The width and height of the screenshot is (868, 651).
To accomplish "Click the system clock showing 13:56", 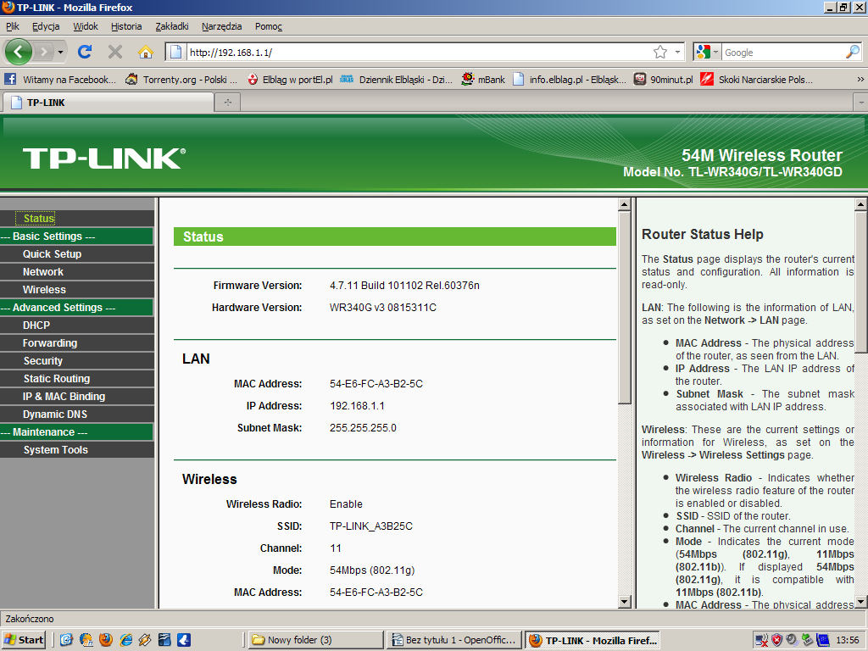I will click(x=848, y=641).
